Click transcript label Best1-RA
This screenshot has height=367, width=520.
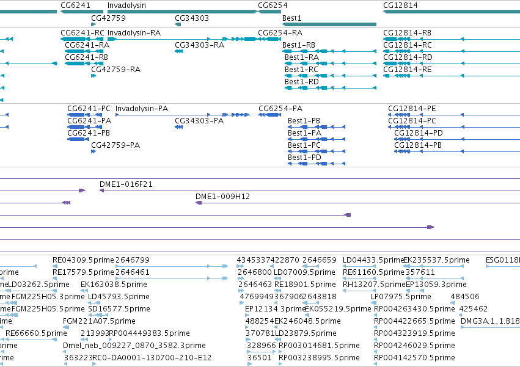302,57
